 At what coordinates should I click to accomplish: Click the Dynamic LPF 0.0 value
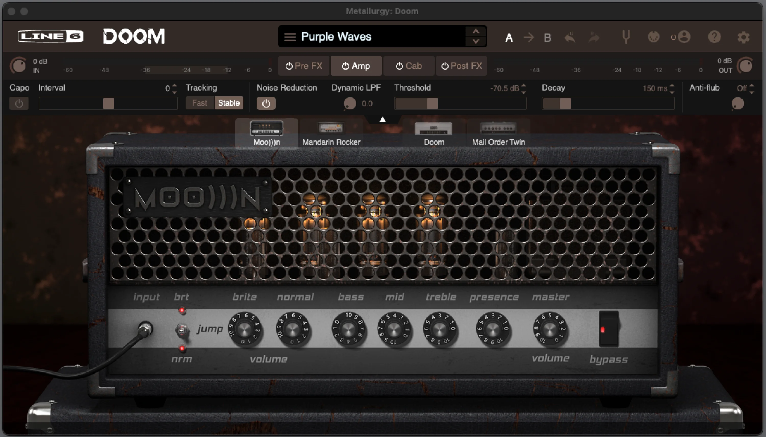pyautogui.click(x=367, y=104)
